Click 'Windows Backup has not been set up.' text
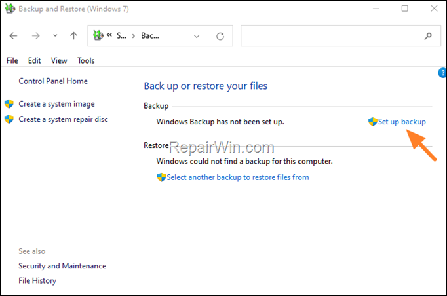 (x=220, y=122)
